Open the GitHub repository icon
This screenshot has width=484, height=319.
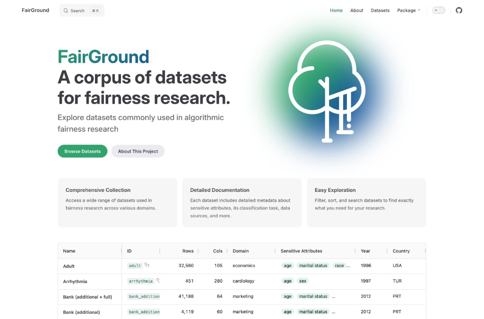click(458, 10)
